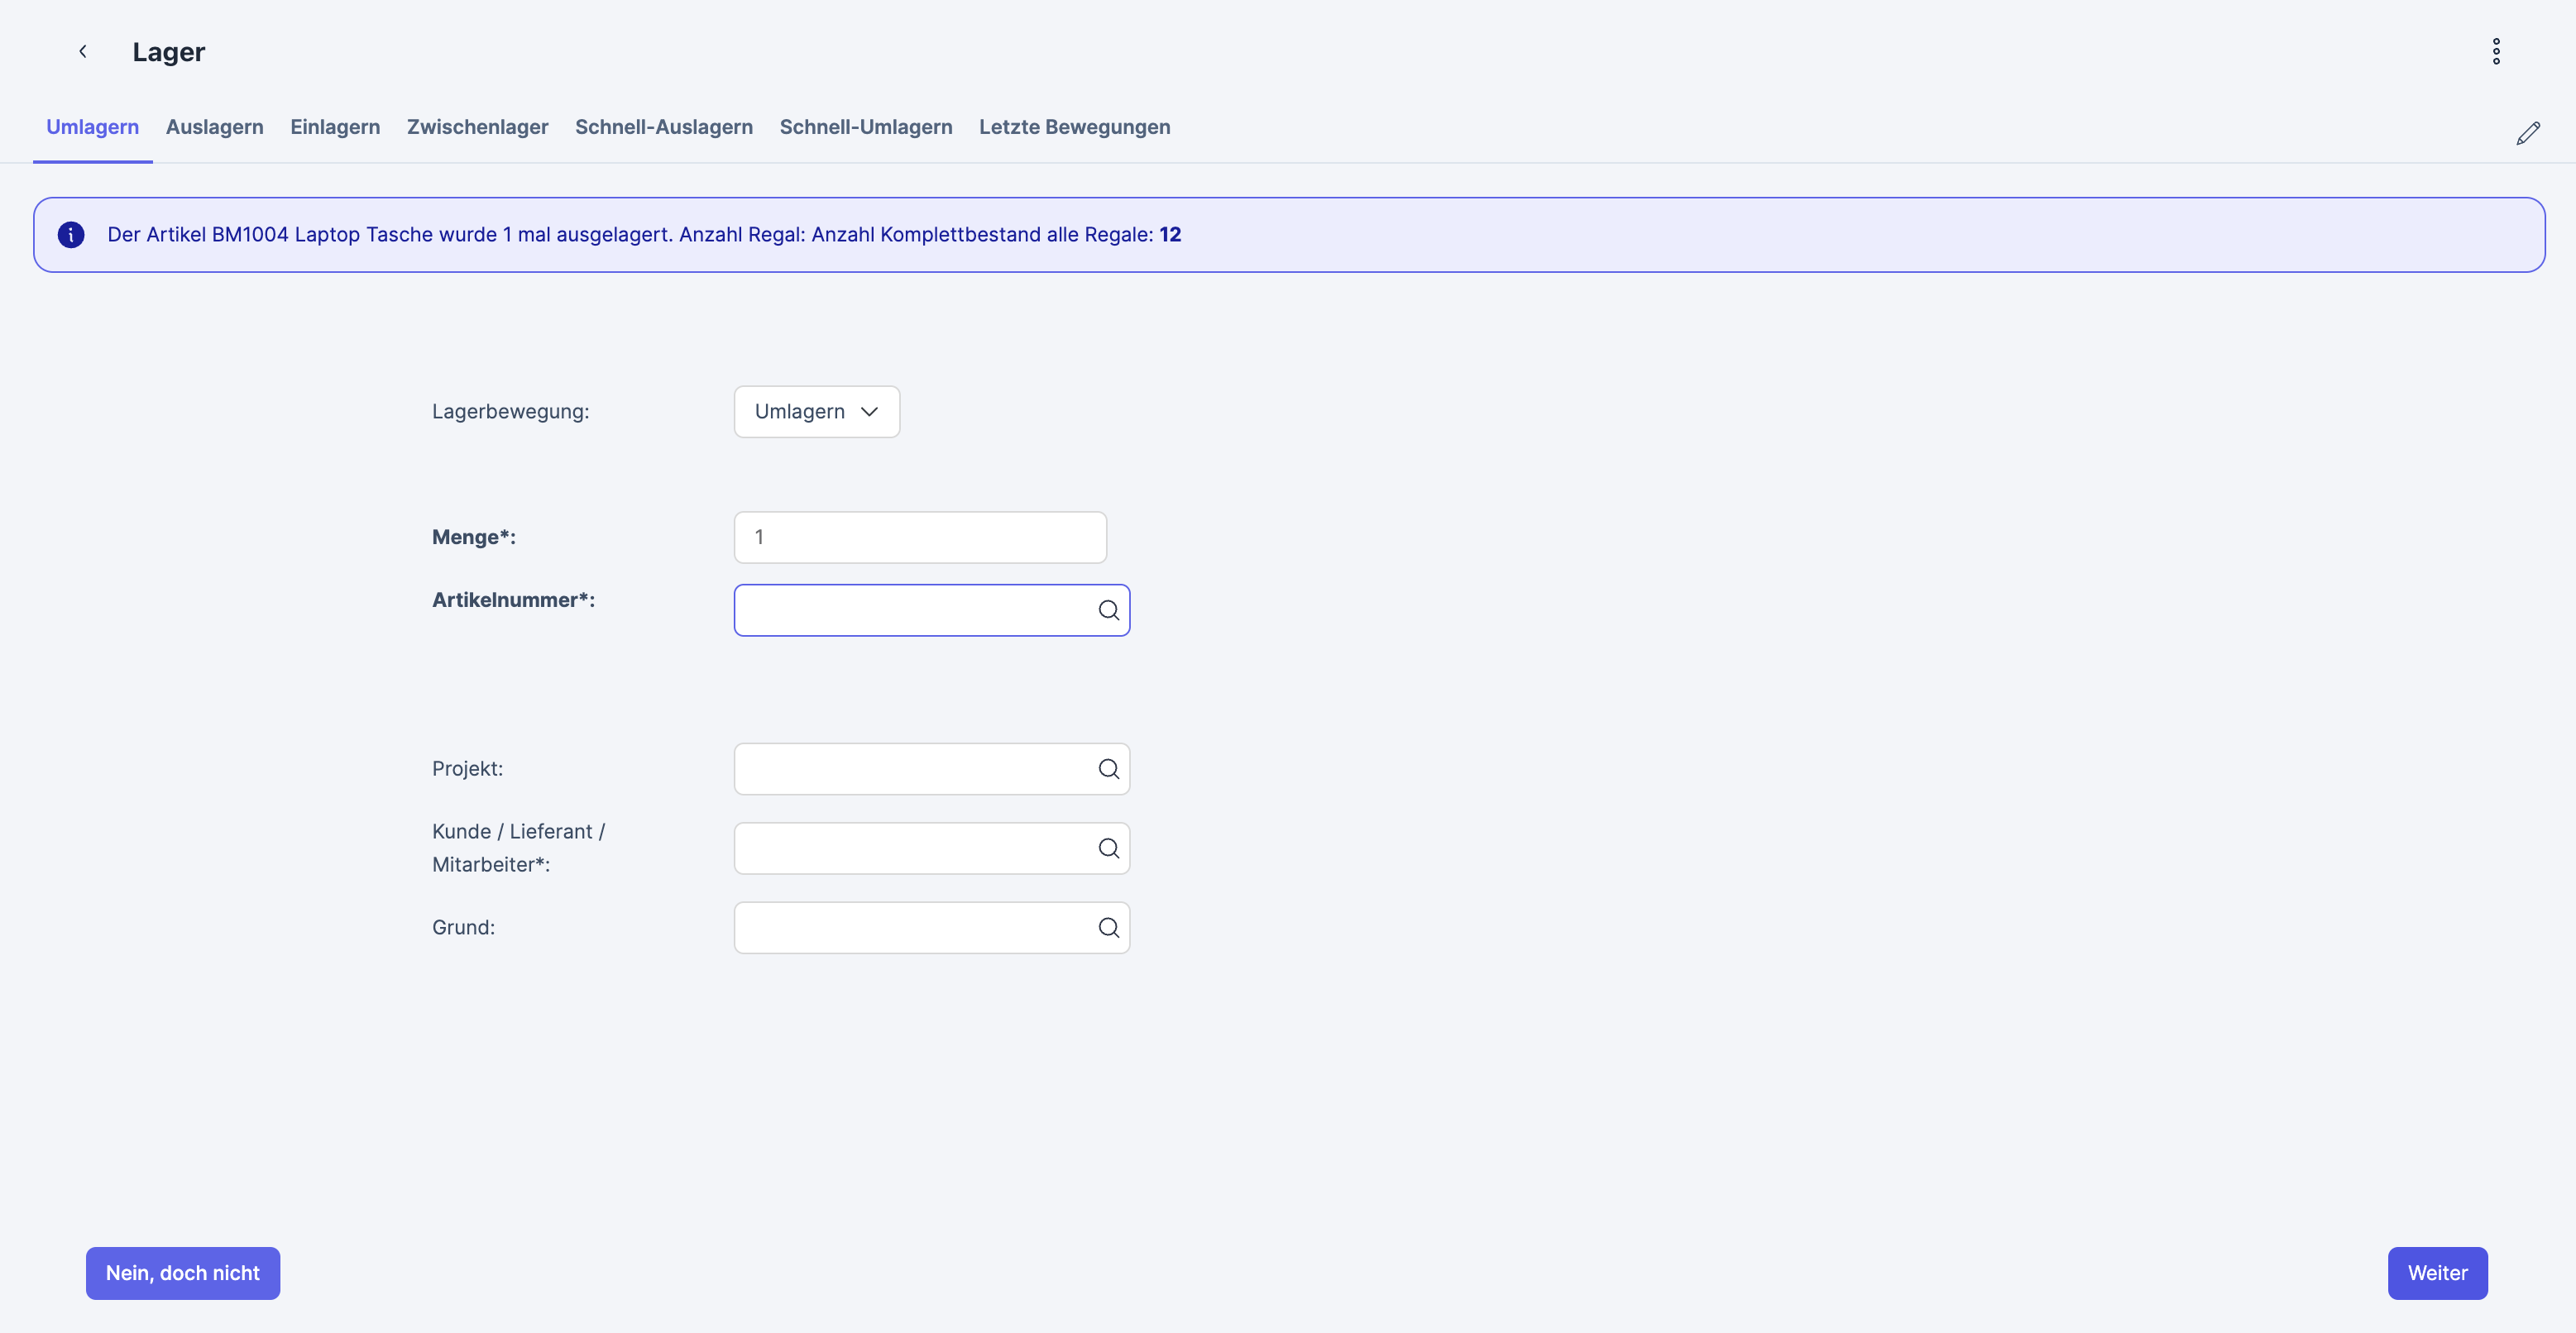Switch to the Einlagern tab
This screenshot has height=1333, width=2576.
335,127
